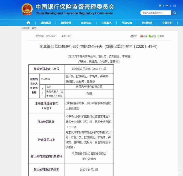Switch site language to EN

167,6
